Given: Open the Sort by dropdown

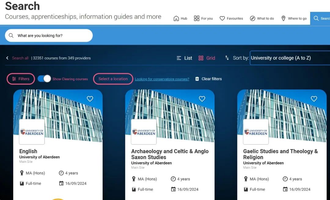Looking at the screenshot, I should coord(290,58).
